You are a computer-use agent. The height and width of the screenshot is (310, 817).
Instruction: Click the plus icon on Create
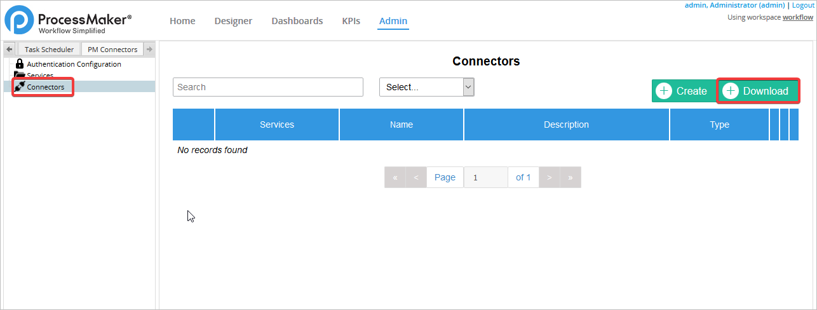[x=664, y=91]
